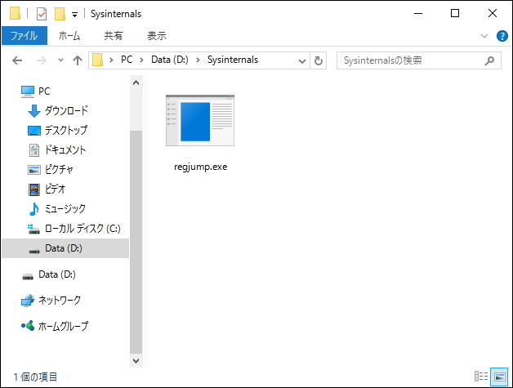Open the 共有 ribbon tab
This screenshot has height=388, width=513.
tap(114, 35)
